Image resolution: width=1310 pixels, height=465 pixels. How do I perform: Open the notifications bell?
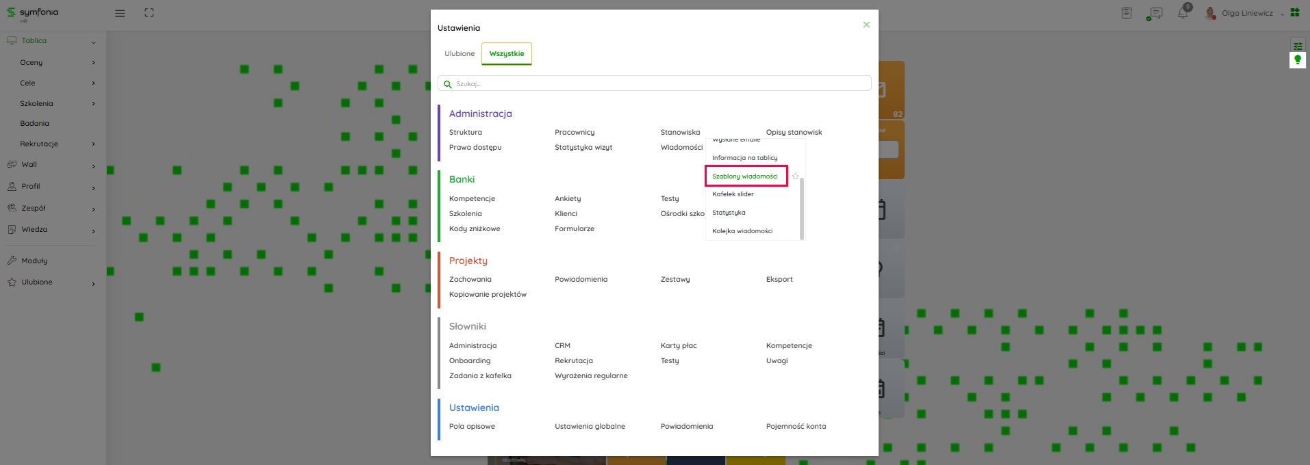coord(1183,13)
